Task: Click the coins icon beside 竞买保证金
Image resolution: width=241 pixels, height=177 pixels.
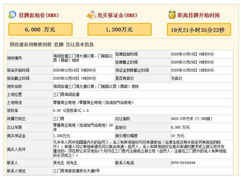Action: [x=91, y=15]
